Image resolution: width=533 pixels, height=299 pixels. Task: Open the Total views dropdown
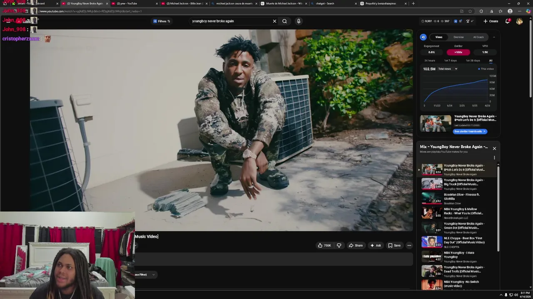click(x=448, y=69)
